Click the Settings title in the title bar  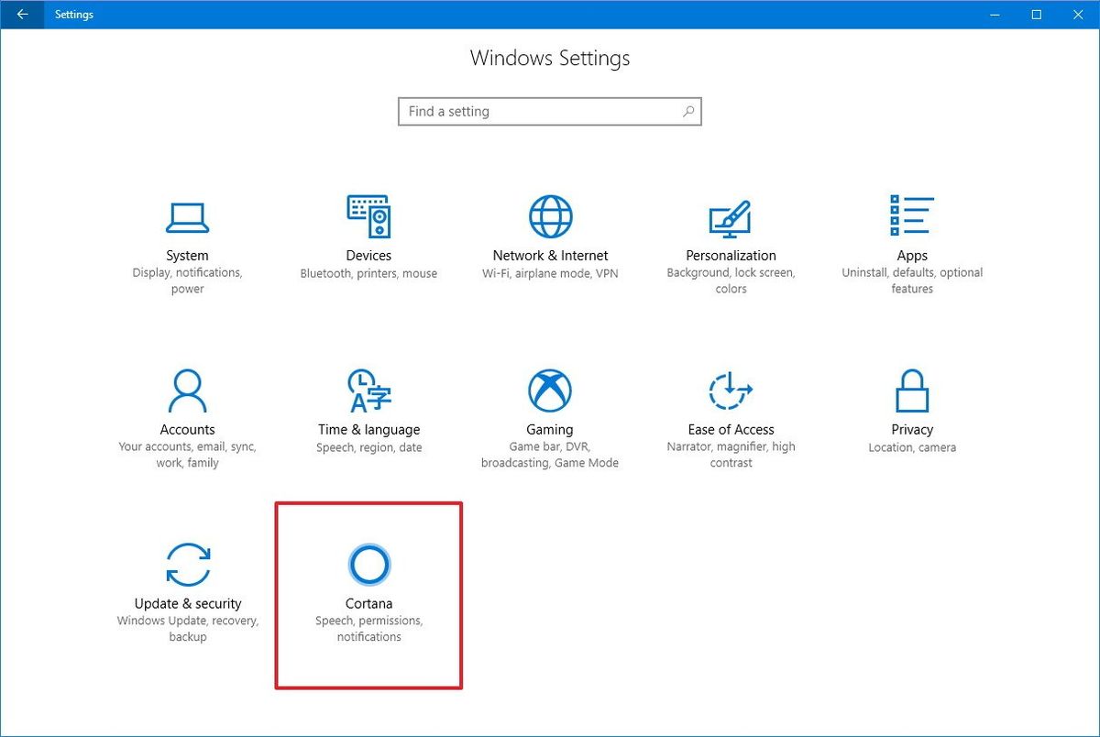73,15
